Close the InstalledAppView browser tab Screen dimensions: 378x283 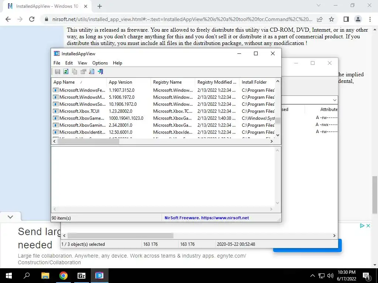86,7
